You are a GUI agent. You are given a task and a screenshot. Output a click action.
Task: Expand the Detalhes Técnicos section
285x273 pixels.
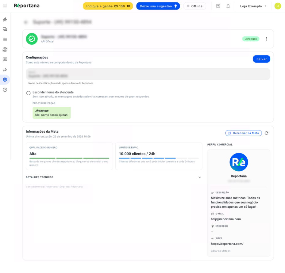[x=114, y=177]
